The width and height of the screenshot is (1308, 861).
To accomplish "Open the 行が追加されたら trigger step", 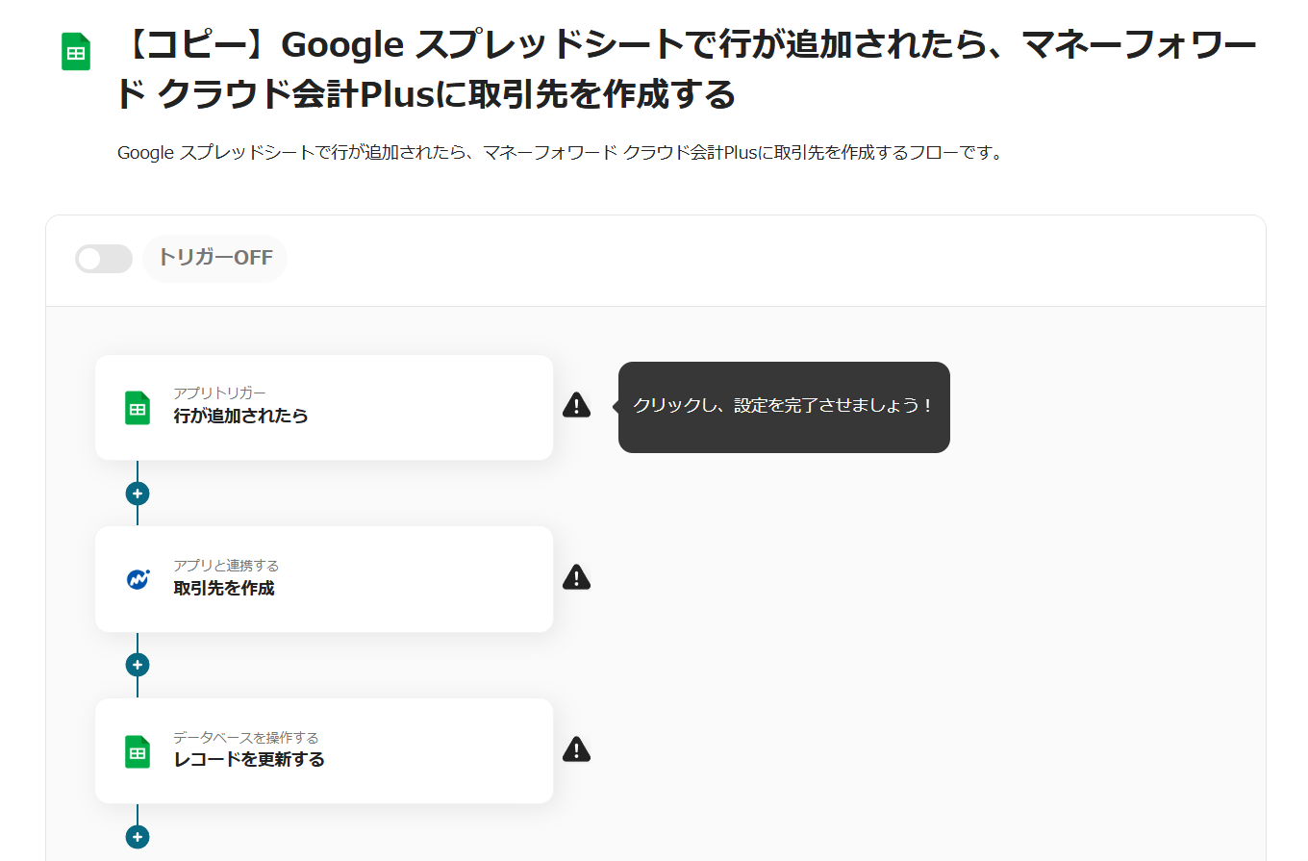I will (323, 407).
